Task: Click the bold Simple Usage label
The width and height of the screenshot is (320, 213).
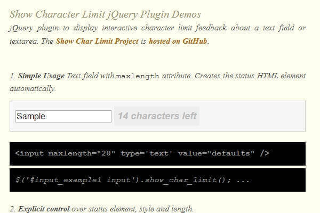Action: tap(41, 76)
